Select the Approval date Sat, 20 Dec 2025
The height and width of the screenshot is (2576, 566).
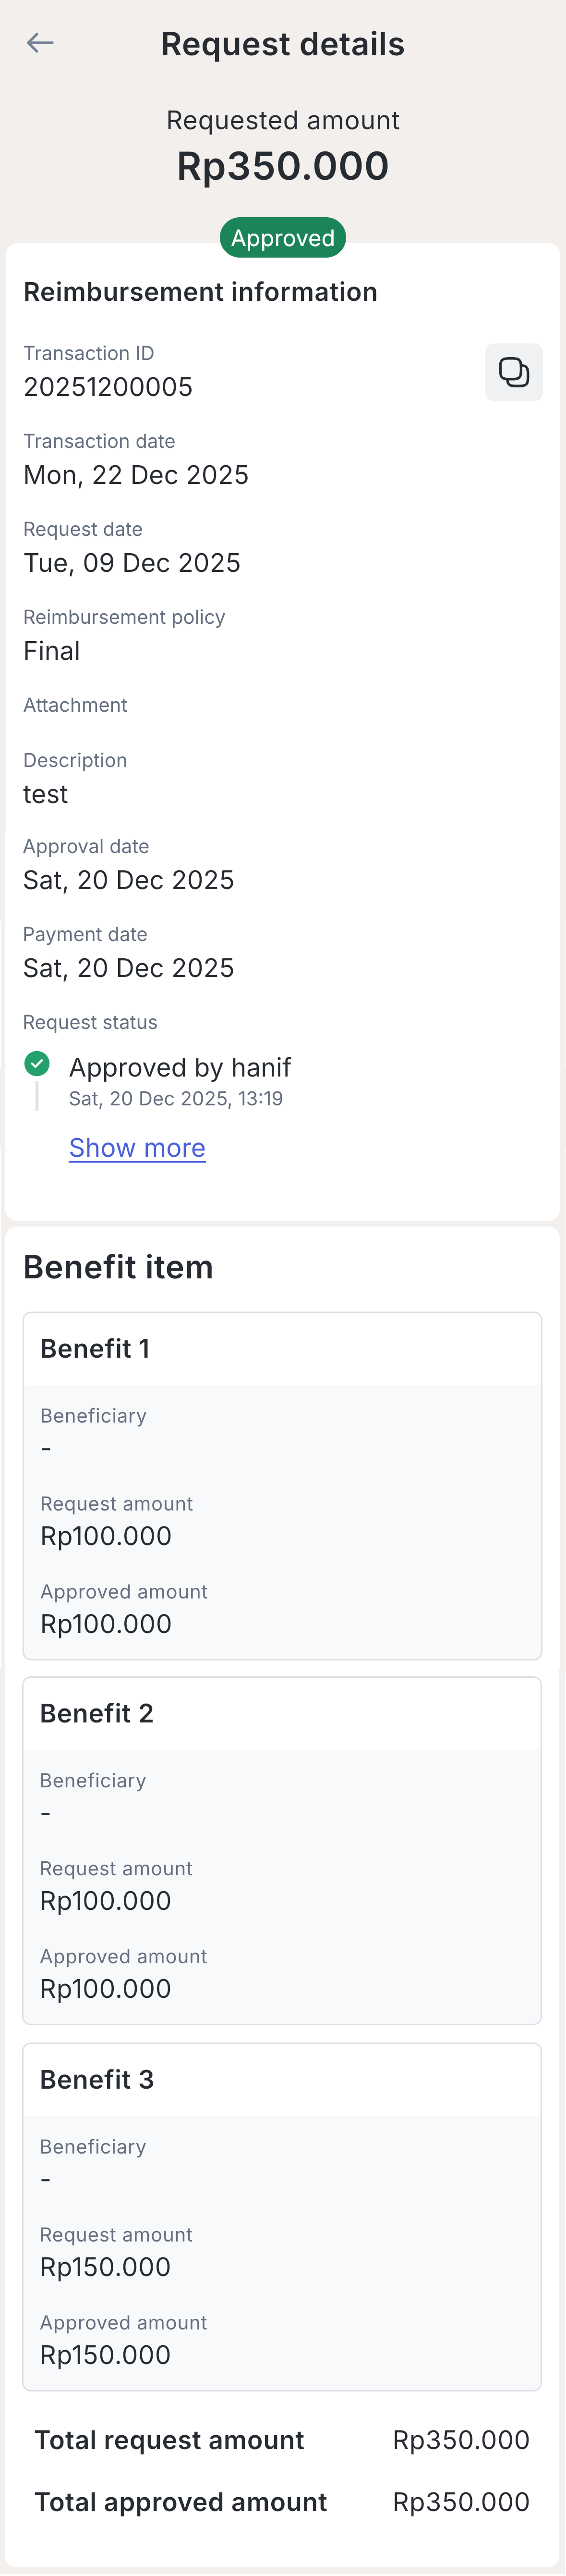(129, 879)
